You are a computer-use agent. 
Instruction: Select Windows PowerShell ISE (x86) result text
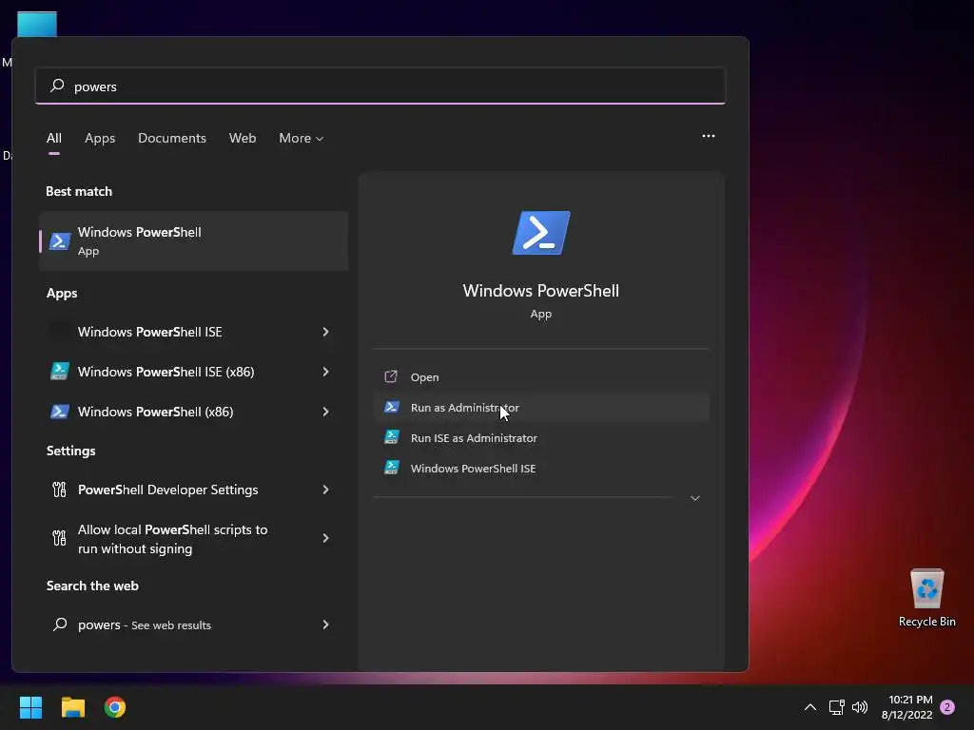tap(166, 372)
